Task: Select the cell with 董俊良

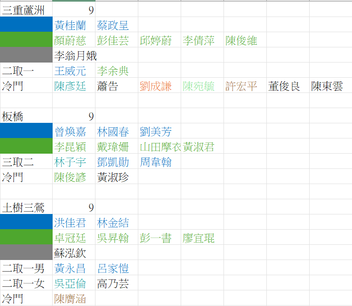Action: click(x=288, y=85)
